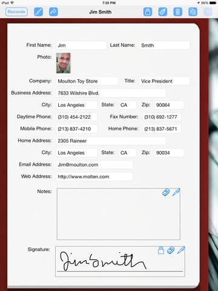Edit the Zip field showing 90064
Screen dimensions: 218x291
[x=170, y=105]
